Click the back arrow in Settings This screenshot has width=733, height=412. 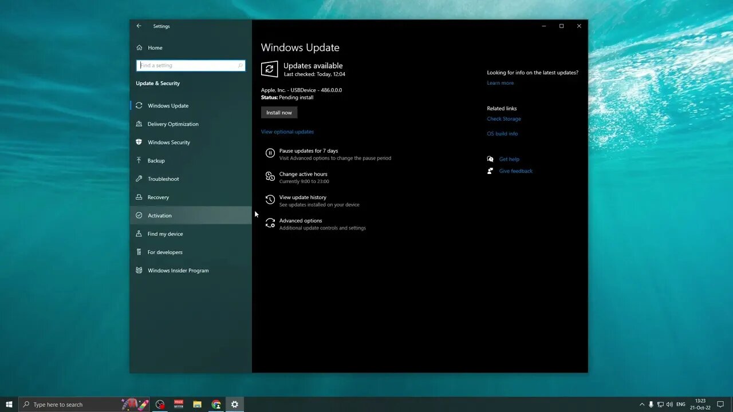[139, 26]
